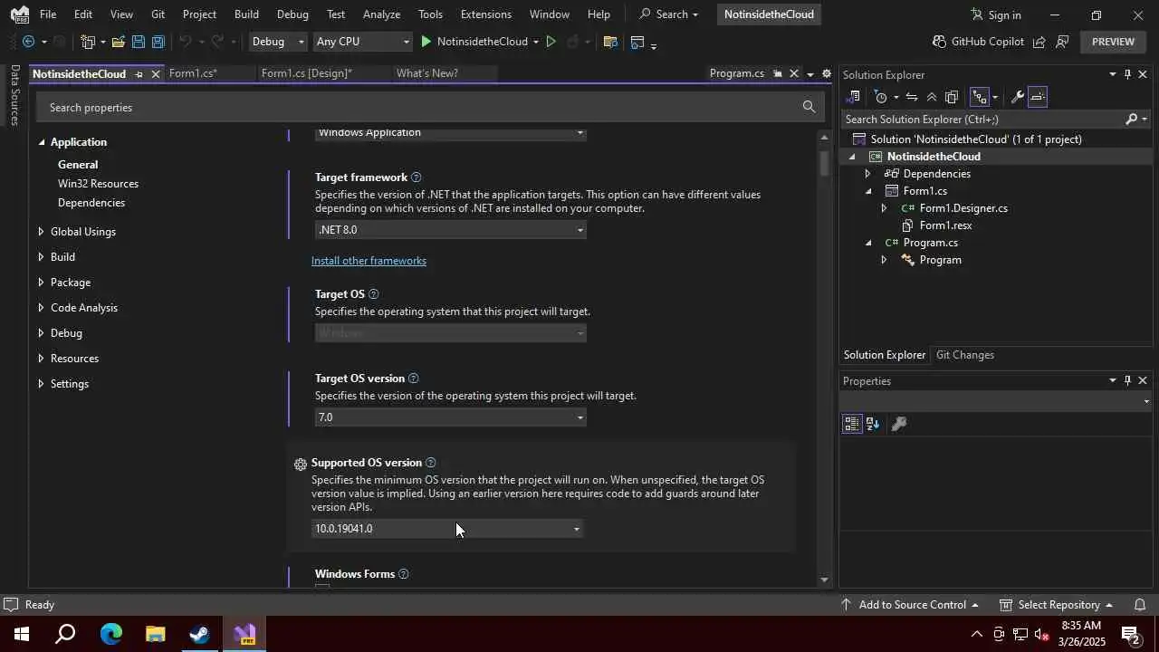Expand Dependencies node in Solution Explorer
The height and width of the screenshot is (652, 1159).
pos(867,174)
